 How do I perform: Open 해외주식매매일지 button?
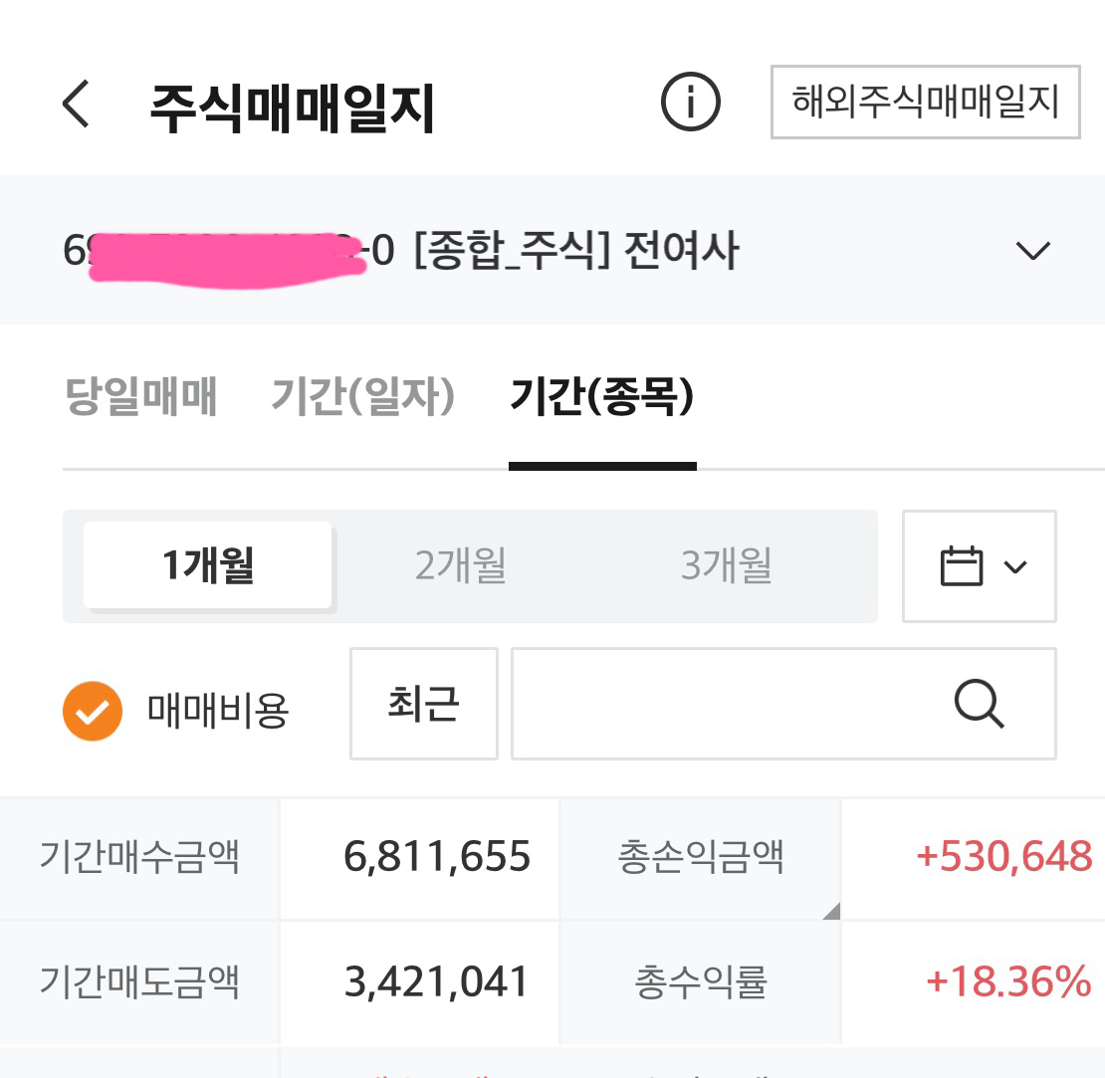(925, 102)
